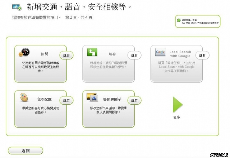
Task: Click the 影像和圖示 title text
Action: (x=112, y=99)
